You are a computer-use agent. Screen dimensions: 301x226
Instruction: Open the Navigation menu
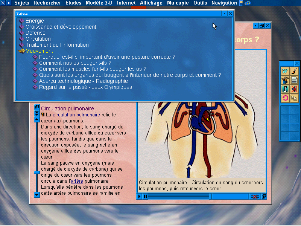click(x=224, y=3)
